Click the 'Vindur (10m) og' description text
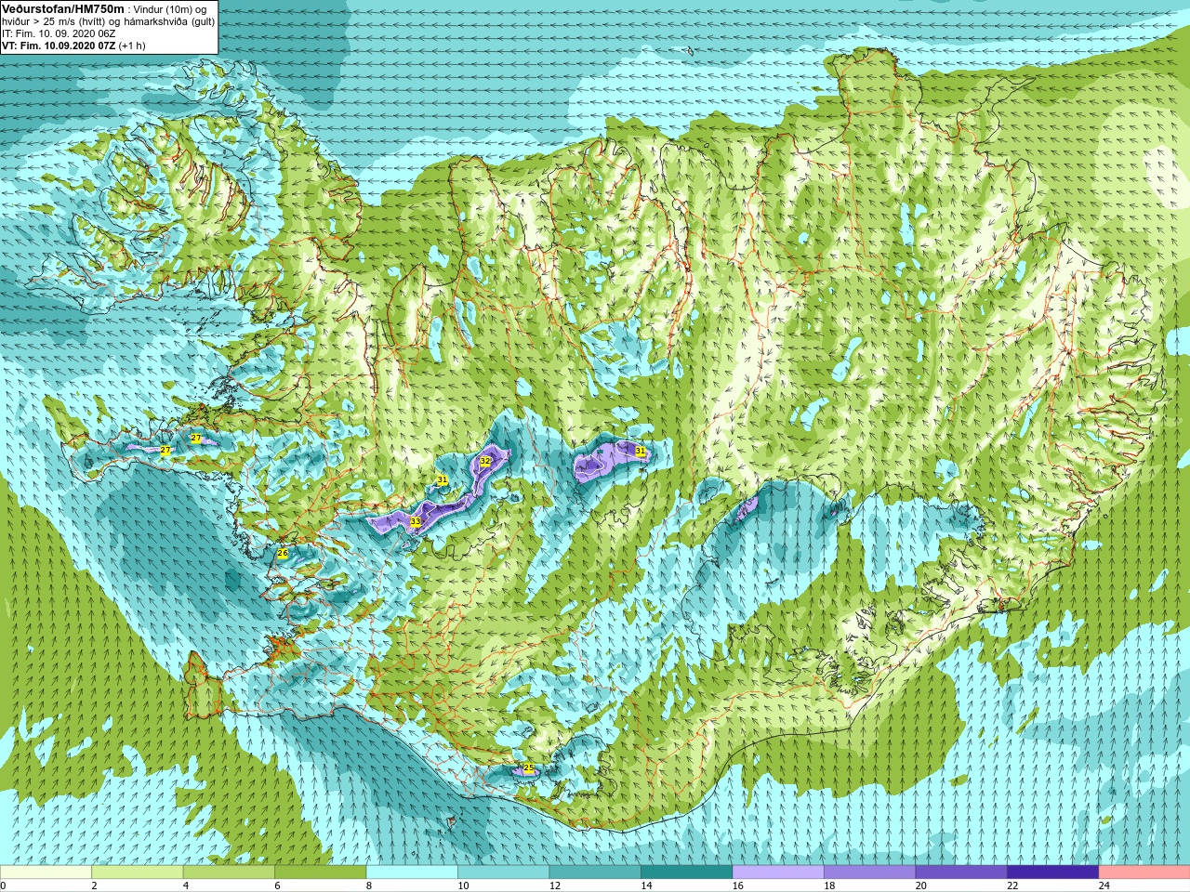Screen dimensions: 1190x892 [170, 9]
